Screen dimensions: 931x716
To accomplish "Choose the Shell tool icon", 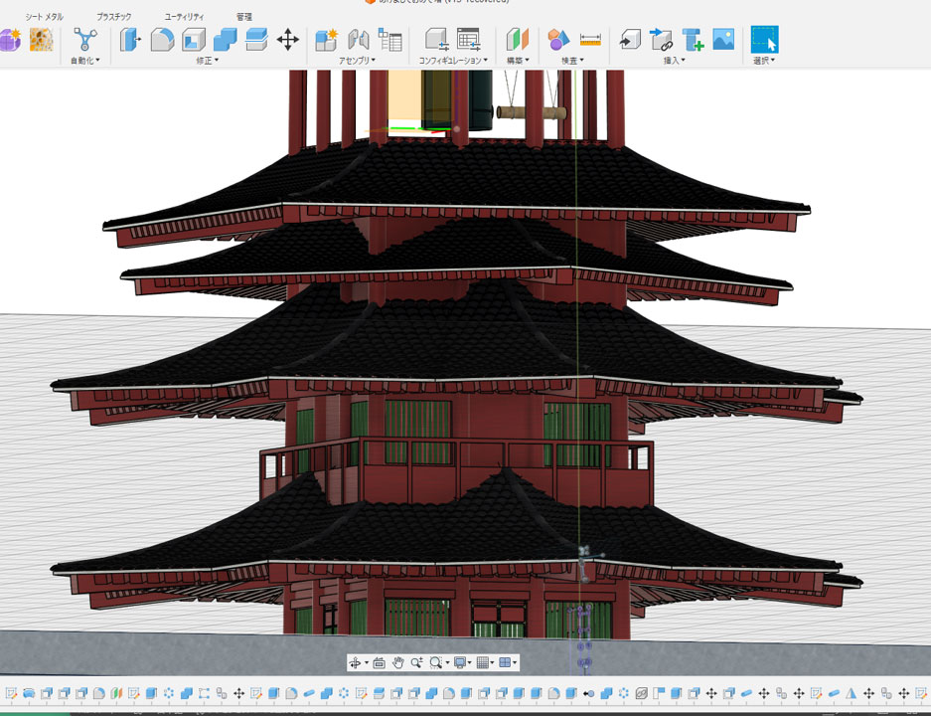I will pos(193,40).
